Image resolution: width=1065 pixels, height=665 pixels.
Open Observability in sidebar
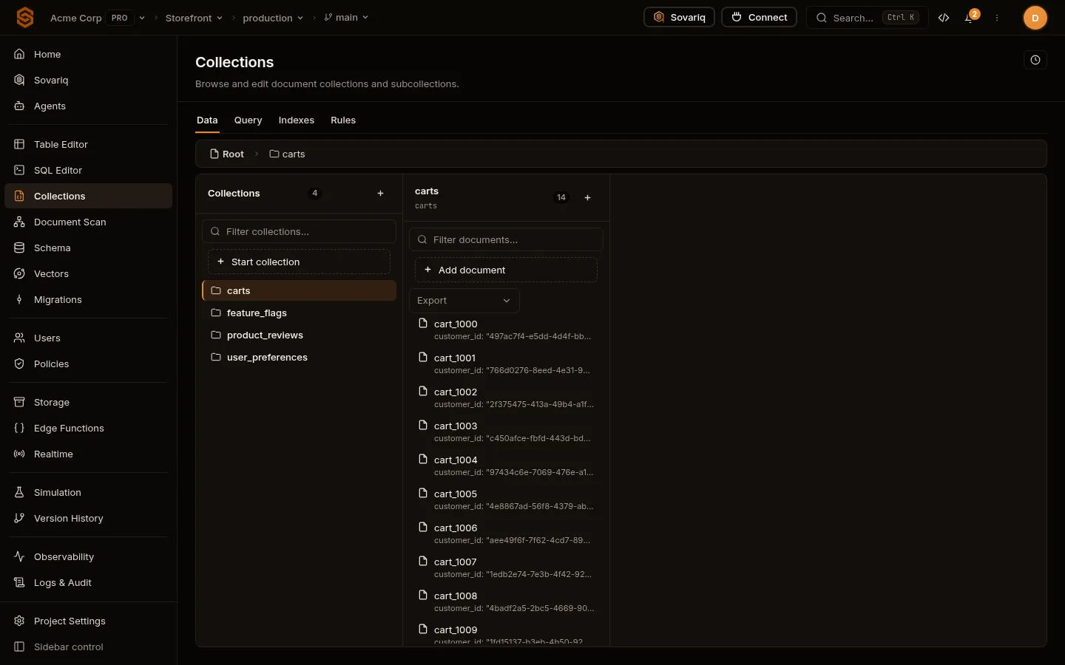(x=89, y=556)
